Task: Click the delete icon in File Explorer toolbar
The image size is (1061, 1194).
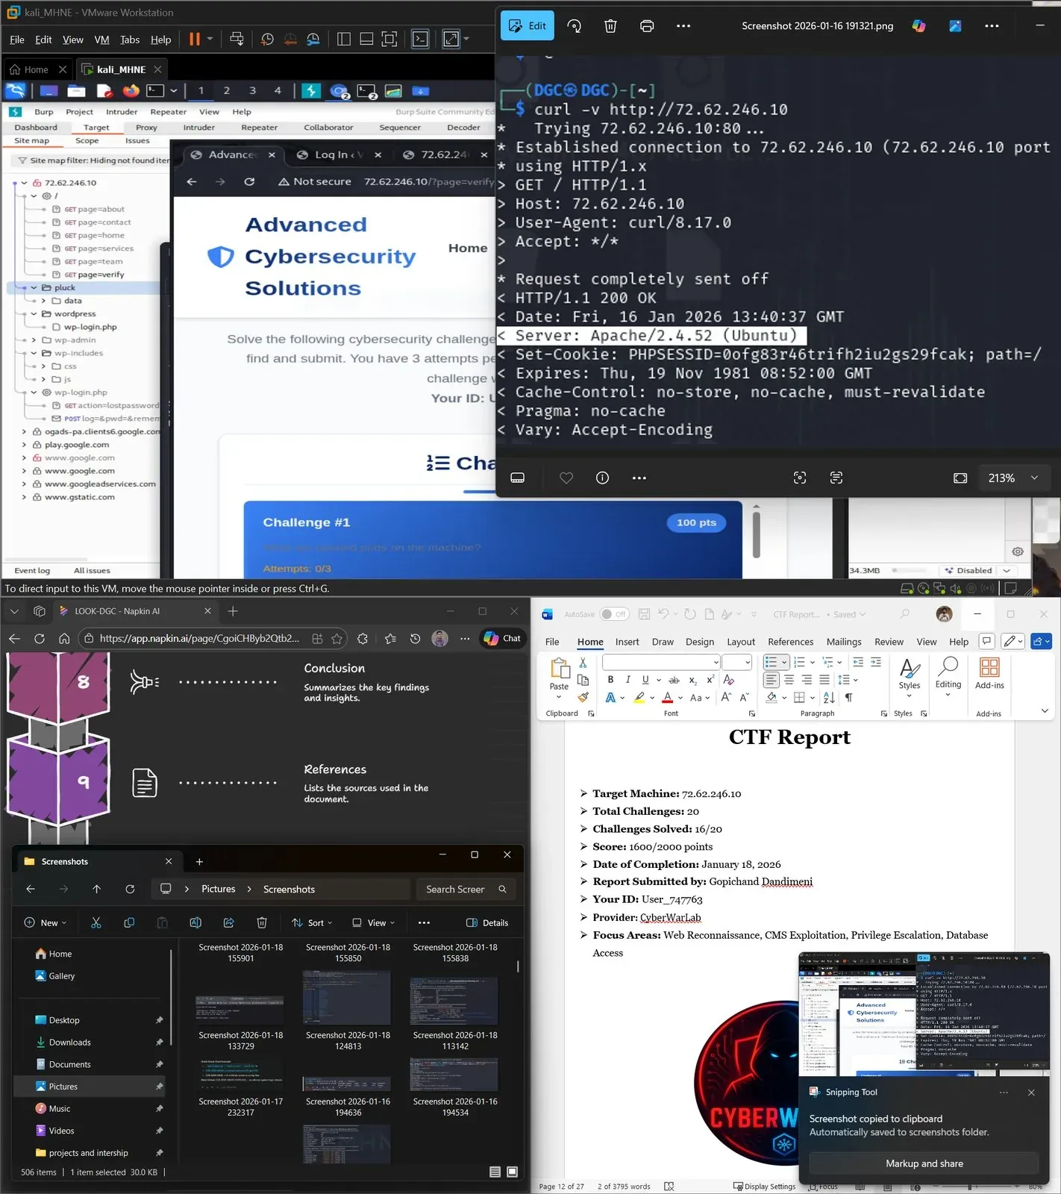Action: coord(262,923)
